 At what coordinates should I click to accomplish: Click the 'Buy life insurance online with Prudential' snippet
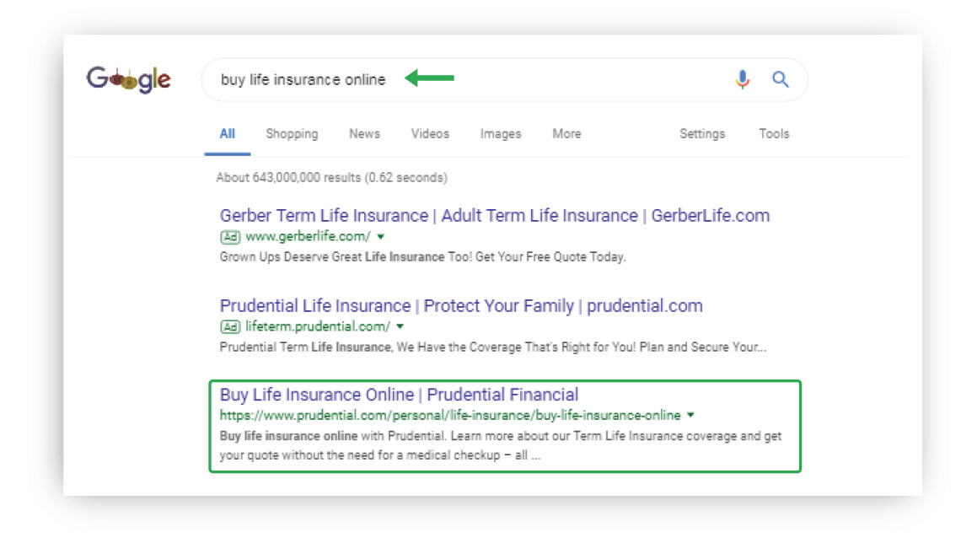(x=501, y=446)
